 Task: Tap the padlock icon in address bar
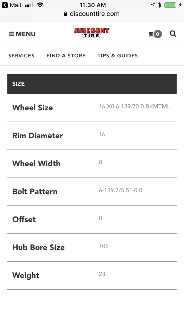(66, 14)
